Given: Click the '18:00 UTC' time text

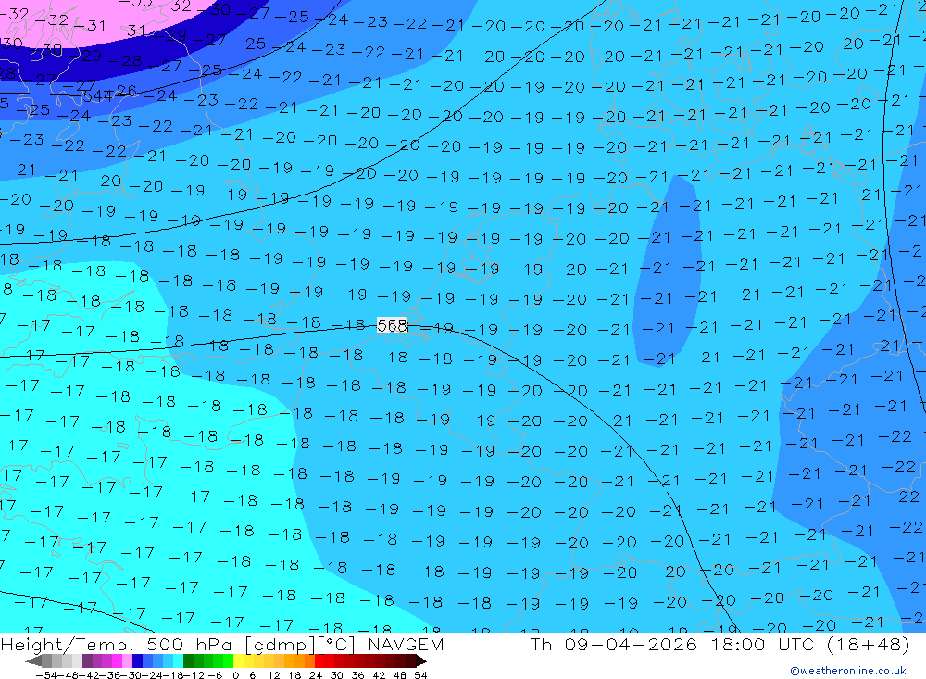Looking at the screenshot, I should (x=762, y=644).
